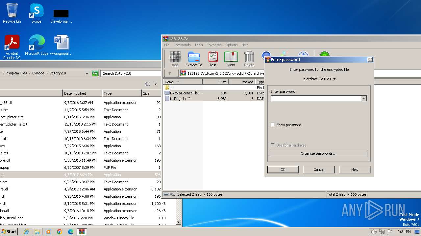
Task: Open the Explorer address bar history dropdown
Action: (x=87, y=73)
